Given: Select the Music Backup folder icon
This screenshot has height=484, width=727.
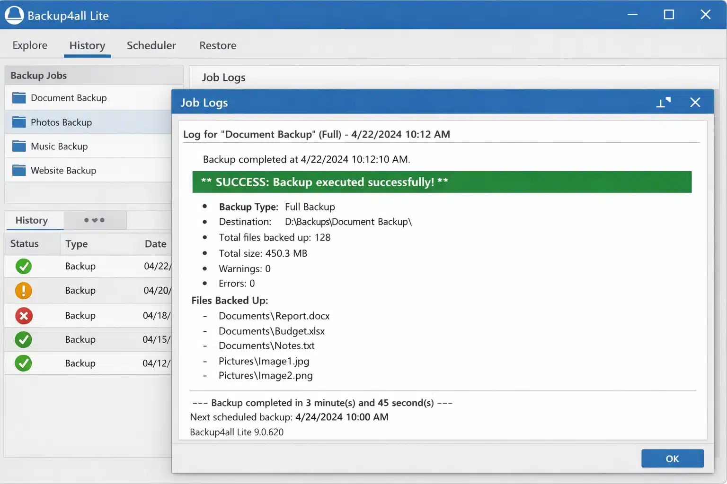Looking at the screenshot, I should point(19,146).
